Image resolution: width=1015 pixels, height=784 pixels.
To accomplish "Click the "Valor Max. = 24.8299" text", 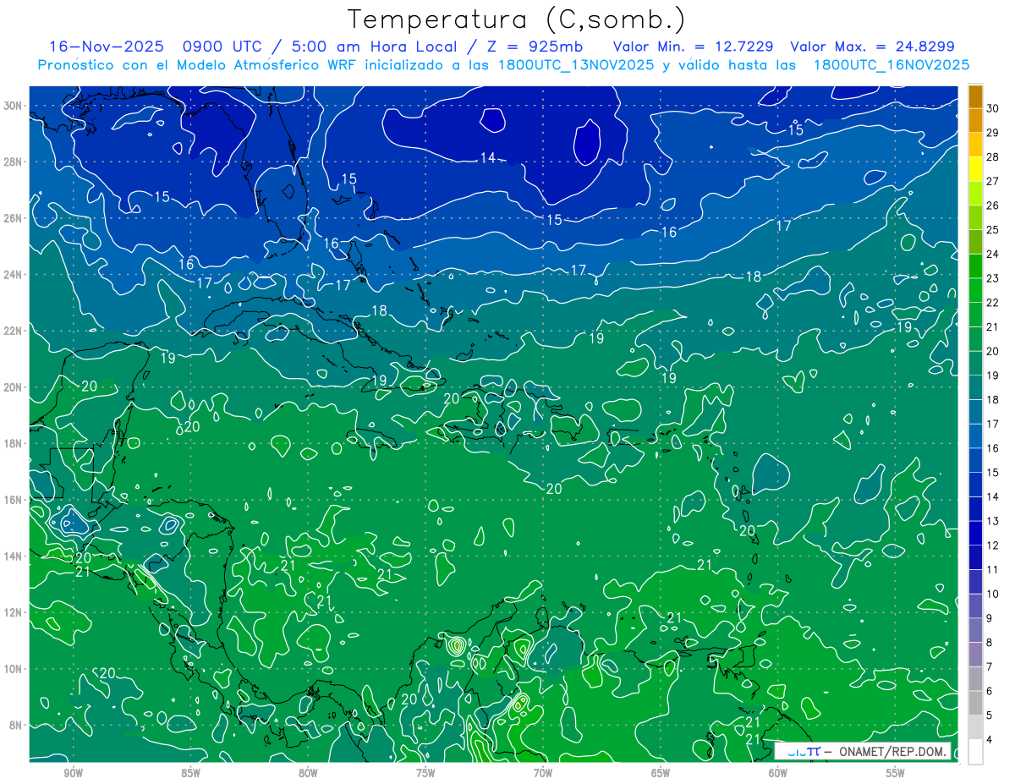I will point(872,47).
